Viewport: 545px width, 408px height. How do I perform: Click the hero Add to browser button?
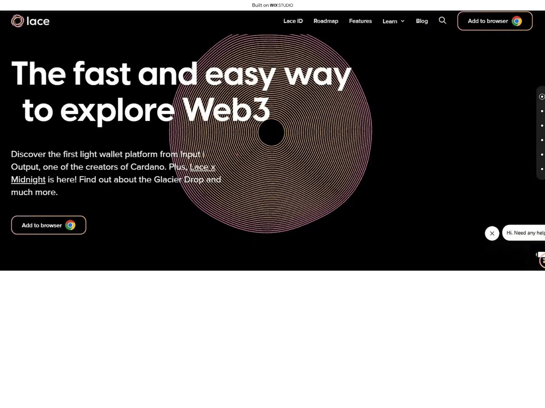tap(49, 225)
